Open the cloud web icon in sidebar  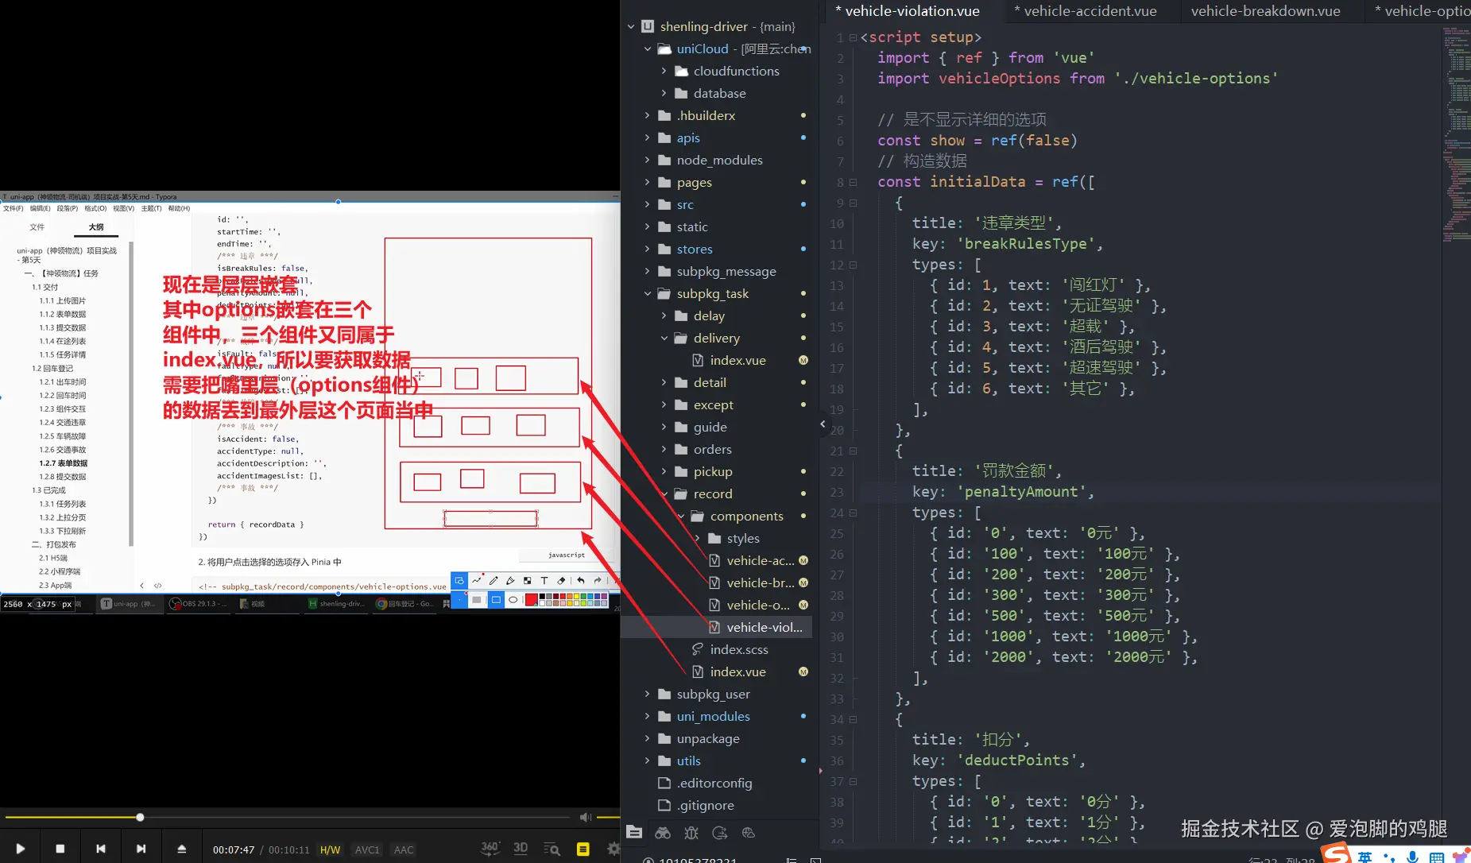point(748,833)
